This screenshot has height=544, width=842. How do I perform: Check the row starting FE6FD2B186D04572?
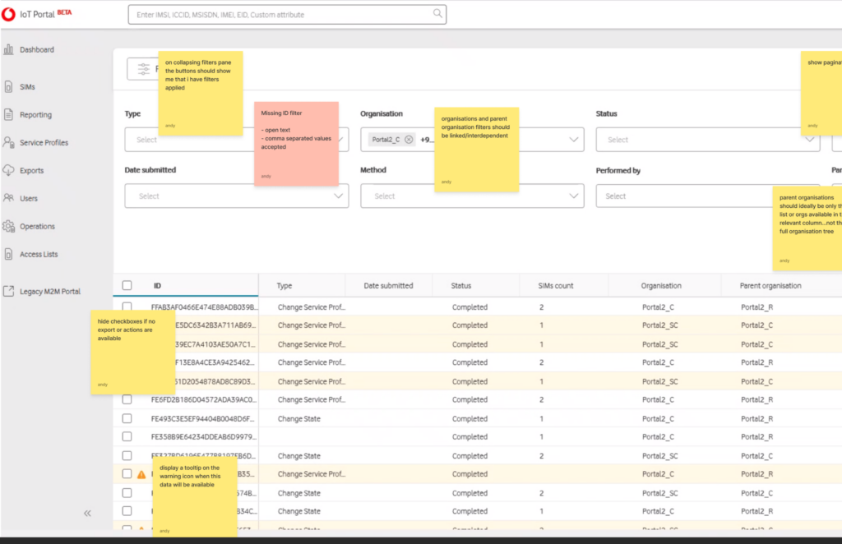127,399
